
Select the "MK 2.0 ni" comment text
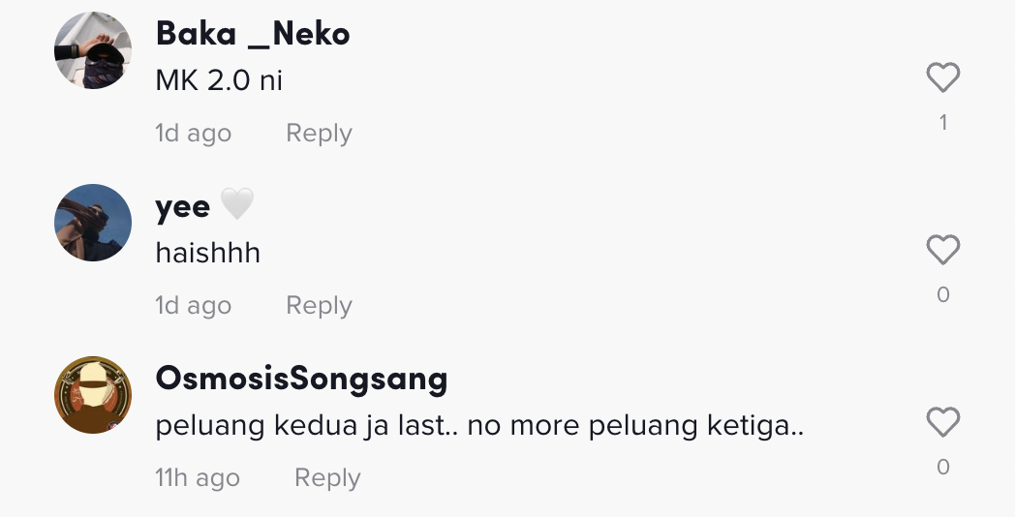[219, 80]
